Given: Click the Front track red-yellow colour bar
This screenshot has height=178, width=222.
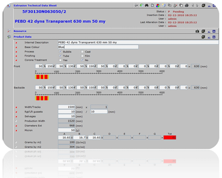Looking at the screenshot, I should pyautogui.click(x=42, y=77).
